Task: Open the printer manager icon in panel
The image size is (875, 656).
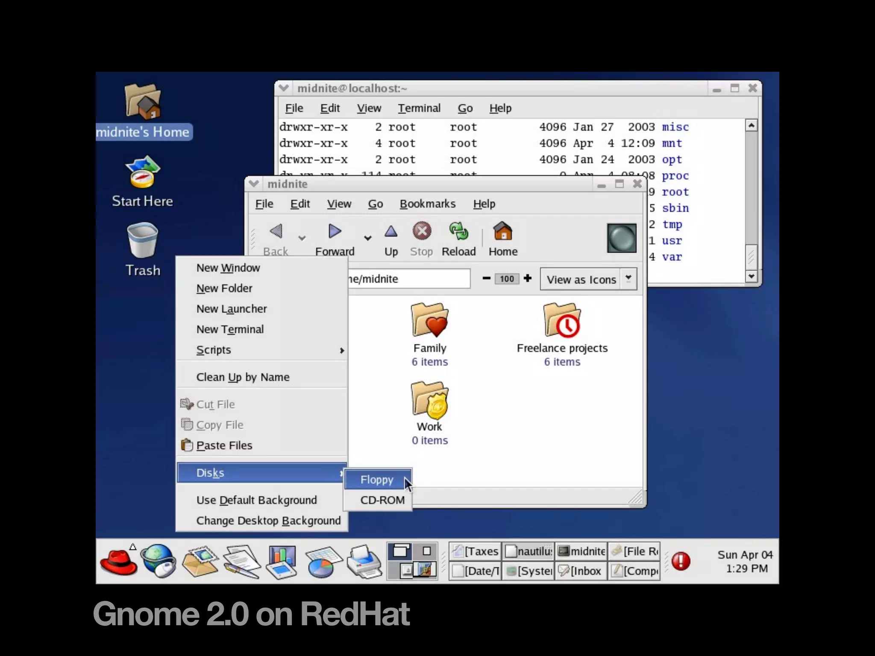Action: coord(364,562)
